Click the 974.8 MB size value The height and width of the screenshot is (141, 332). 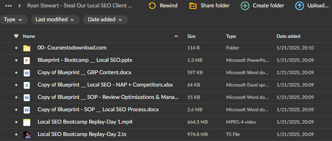(x=197, y=134)
